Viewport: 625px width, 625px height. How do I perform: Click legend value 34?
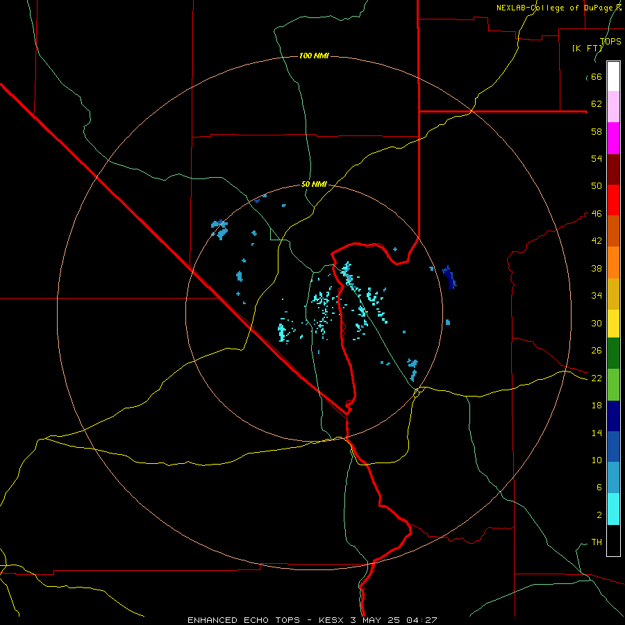(x=597, y=296)
